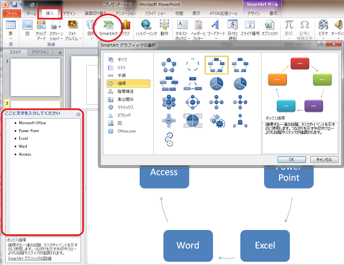This screenshot has width=344, height=265.
Task: Switch to the ホーム ribbon tab
Action: pos(31,14)
